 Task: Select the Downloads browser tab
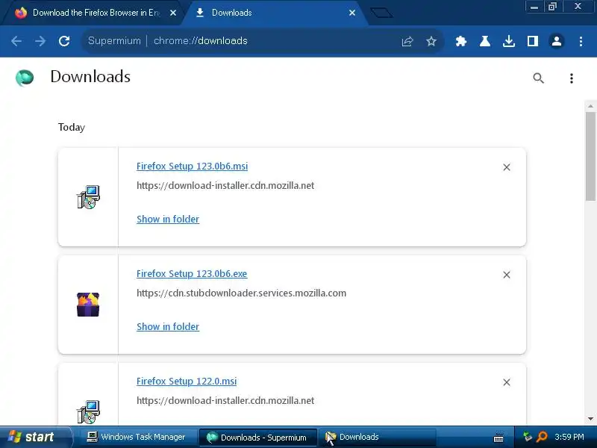click(x=272, y=13)
